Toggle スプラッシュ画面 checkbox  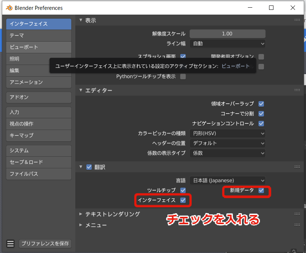point(183,56)
